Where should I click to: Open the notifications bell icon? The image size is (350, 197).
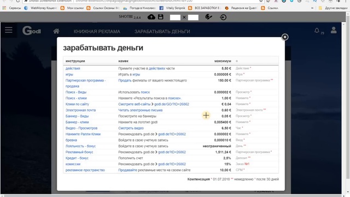point(317,31)
